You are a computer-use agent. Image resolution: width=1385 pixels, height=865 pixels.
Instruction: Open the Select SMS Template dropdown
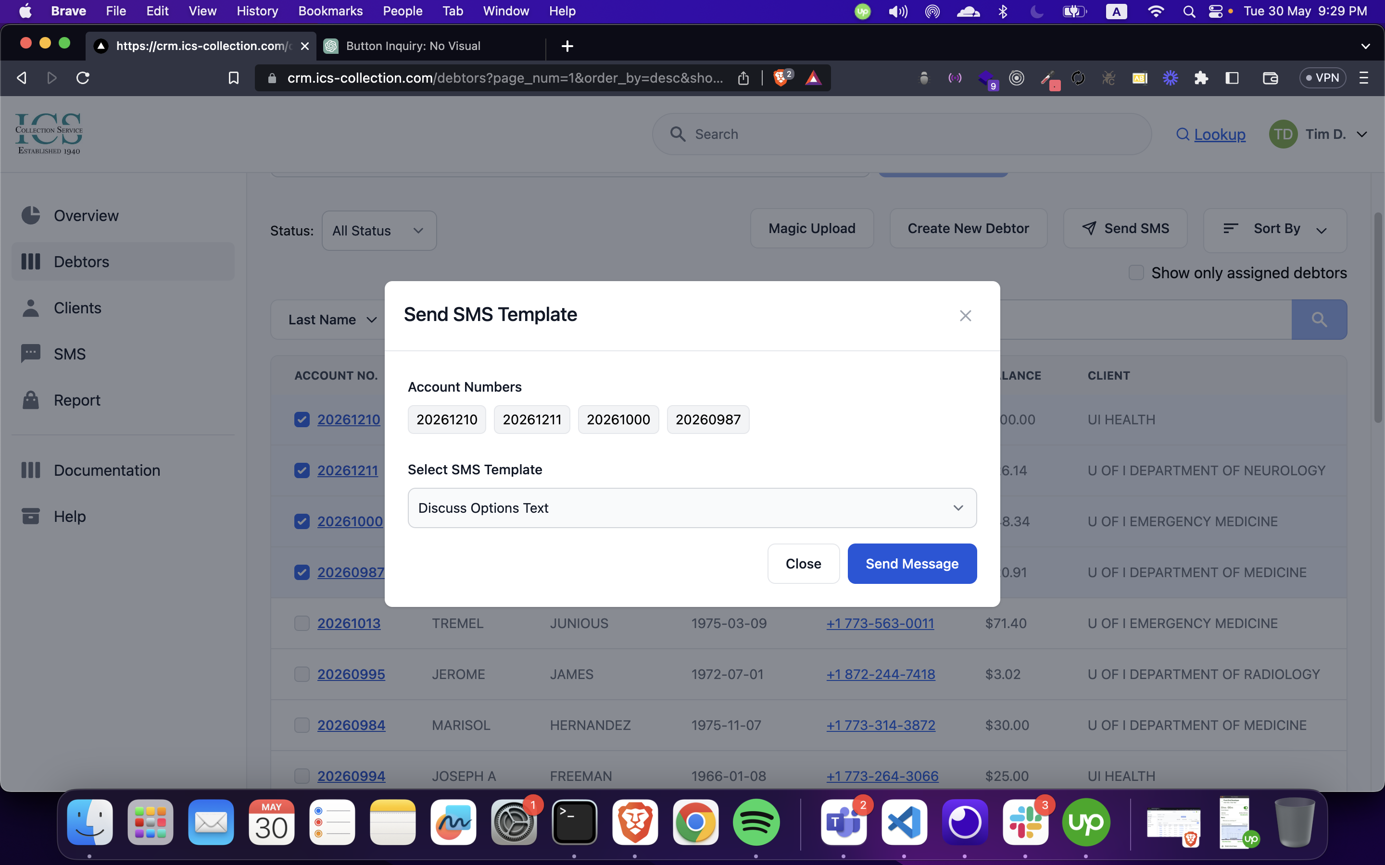coord(692,508)
